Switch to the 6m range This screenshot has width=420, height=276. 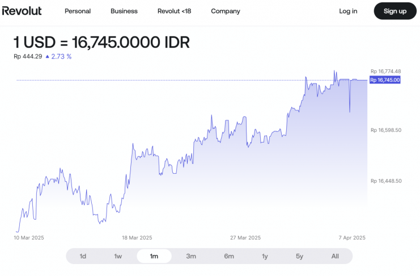[x=229, y=256]
